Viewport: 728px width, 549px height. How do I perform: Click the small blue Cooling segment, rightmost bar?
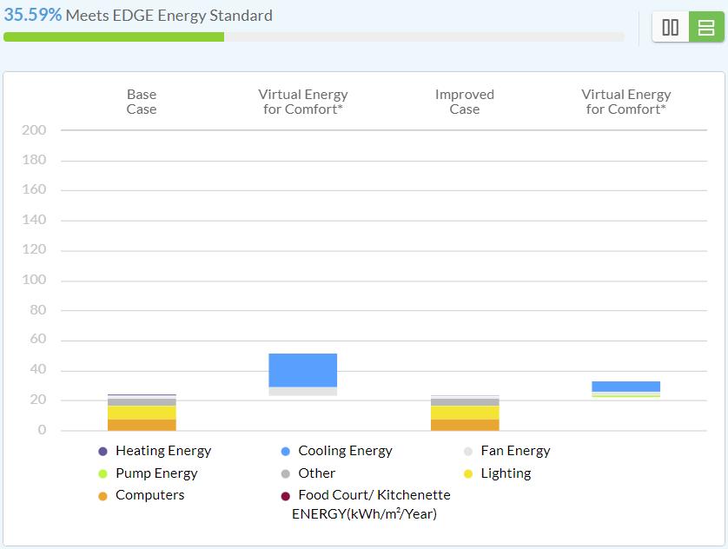coord(625,387)
